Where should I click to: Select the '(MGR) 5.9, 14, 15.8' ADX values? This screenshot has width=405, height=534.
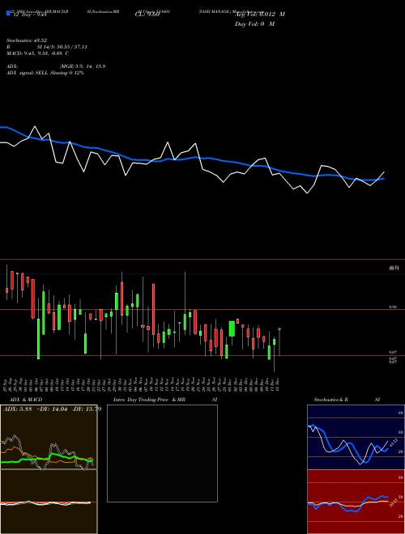tap(82, 66)
